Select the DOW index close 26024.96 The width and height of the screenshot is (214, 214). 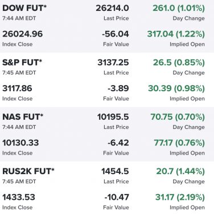(23, 34)
